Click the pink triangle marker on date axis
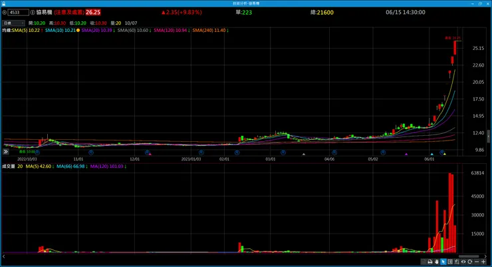The width and height of the screenshot is (492, 267). (x=150, y=154)
